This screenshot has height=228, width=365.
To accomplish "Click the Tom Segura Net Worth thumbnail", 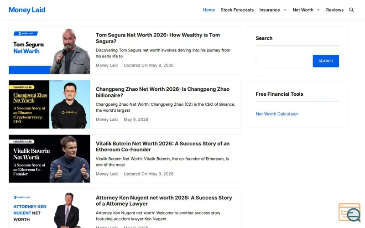I will (x=49, y=50).
